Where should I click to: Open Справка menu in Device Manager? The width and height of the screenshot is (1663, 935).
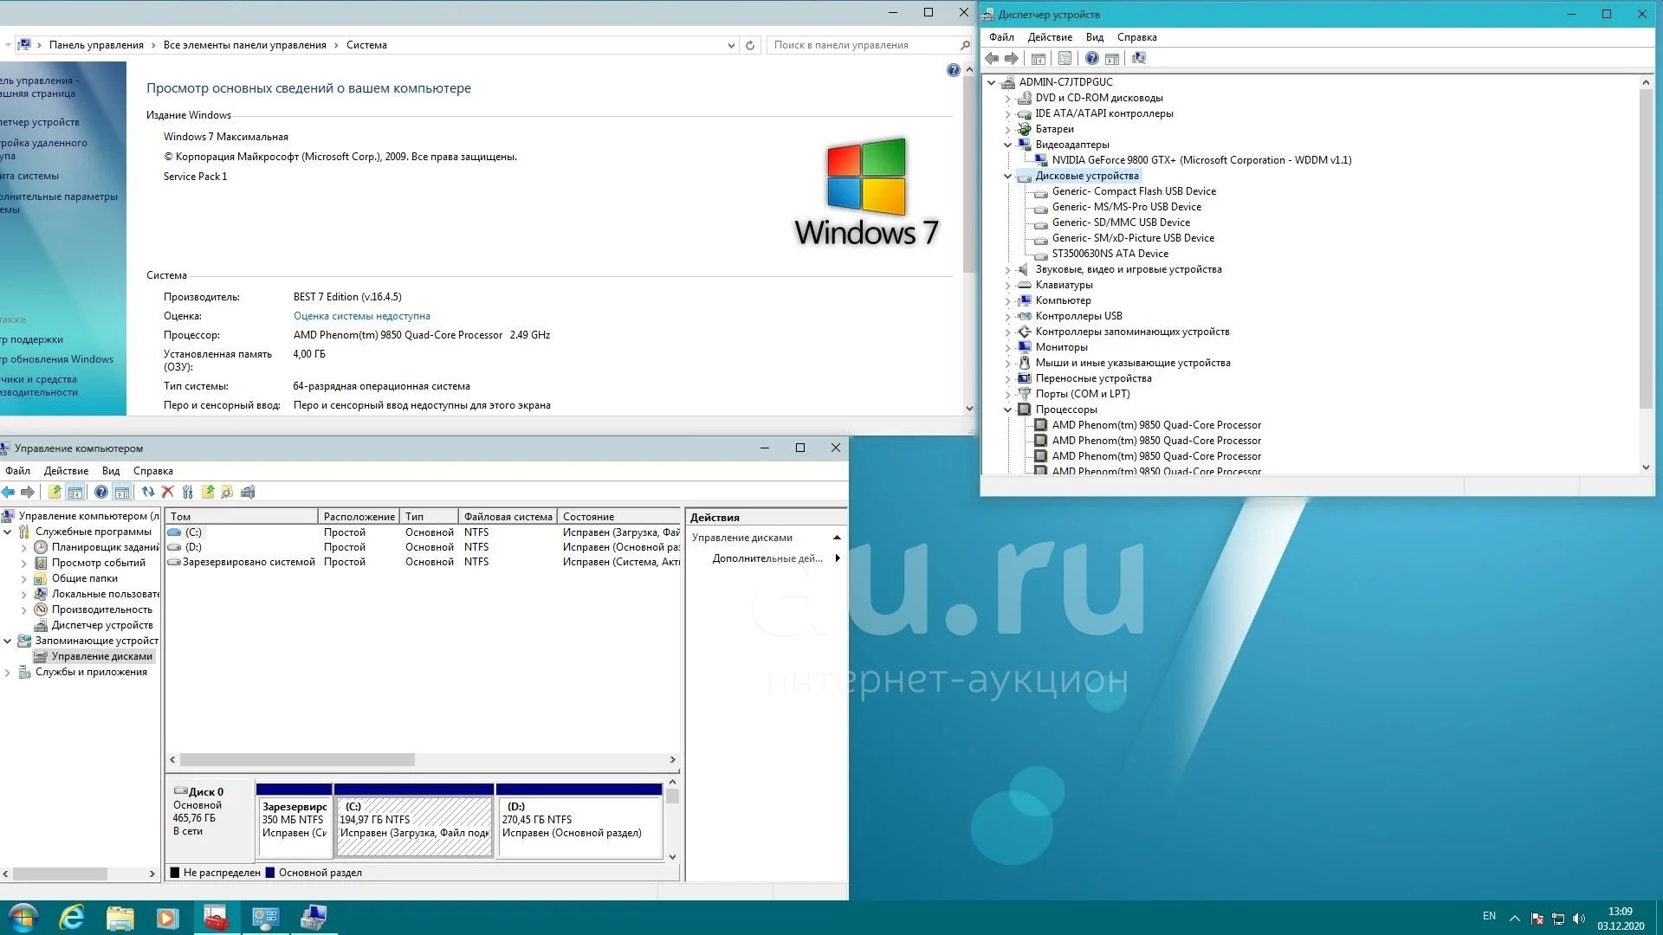1136,37
